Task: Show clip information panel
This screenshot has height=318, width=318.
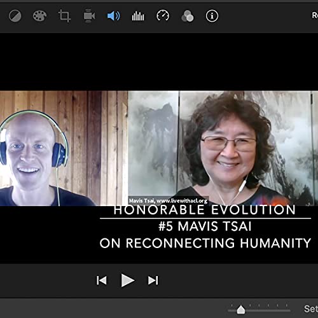Action: pos(212,16)
